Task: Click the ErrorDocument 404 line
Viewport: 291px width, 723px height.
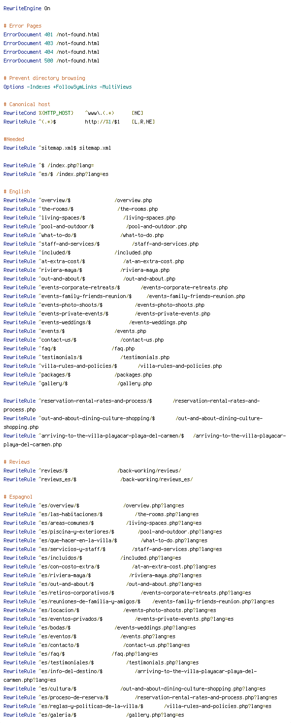Action: pyautogui.click(x=51, y=52)
